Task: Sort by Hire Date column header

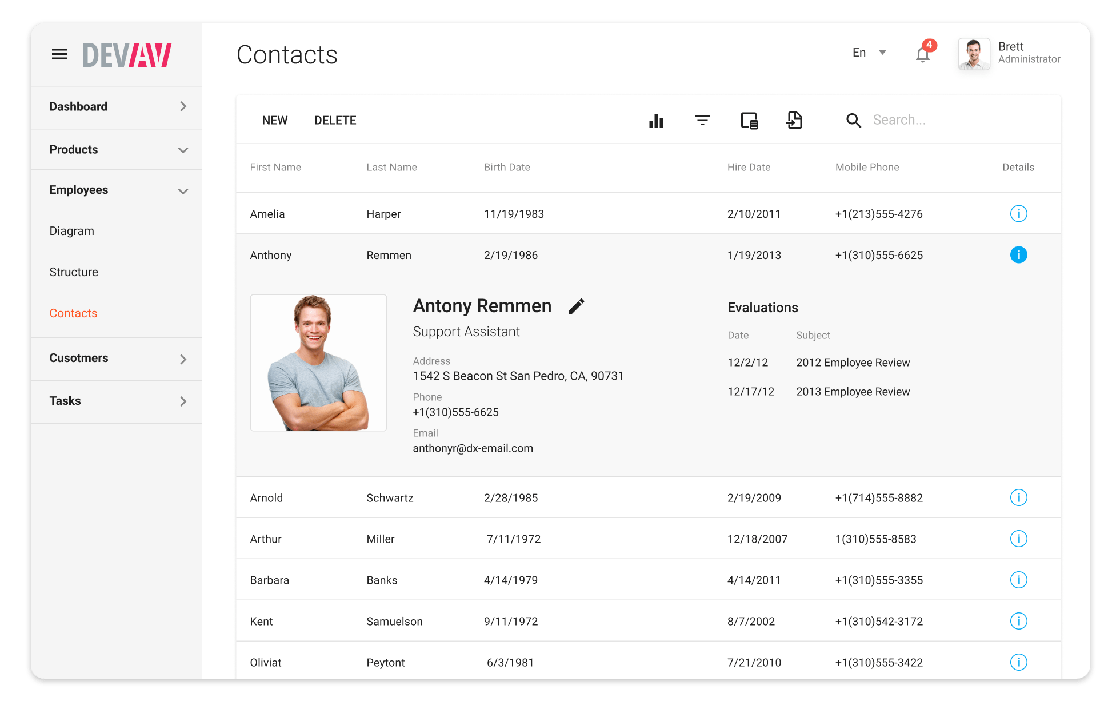Action: (749, 168)
